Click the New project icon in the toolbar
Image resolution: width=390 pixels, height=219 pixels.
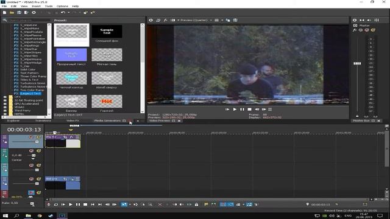(x=4, y=12)
